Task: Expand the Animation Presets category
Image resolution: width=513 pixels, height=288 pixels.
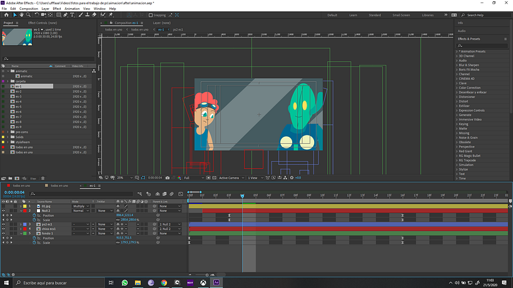Action: tap(457, 51)
